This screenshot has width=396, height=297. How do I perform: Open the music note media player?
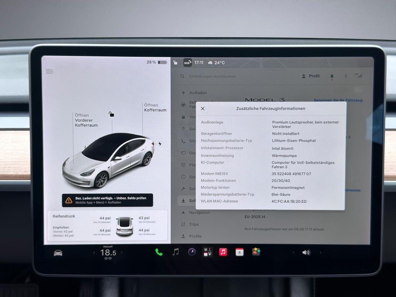pos(176,252)
